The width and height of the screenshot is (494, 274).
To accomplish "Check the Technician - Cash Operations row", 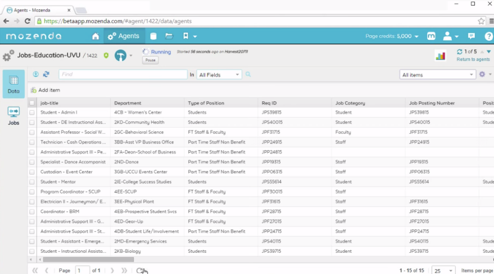I will pyautogui.click(x=32, y=142).
